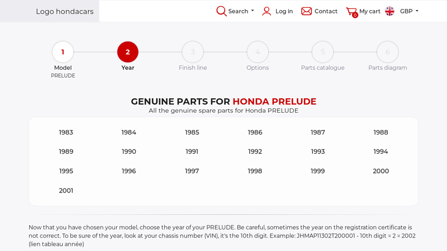
Task: Choose year 1997
Action: coord(192,171)
